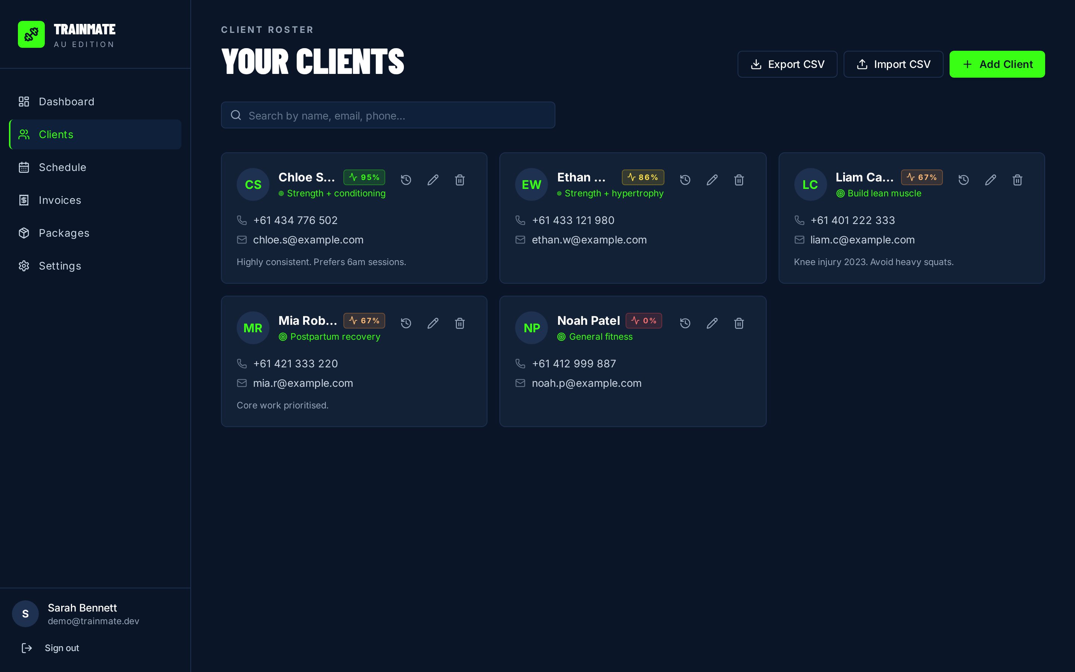Go to Dashboard in the sidebar
The image size is (1075, 672).
coord(95,101)
